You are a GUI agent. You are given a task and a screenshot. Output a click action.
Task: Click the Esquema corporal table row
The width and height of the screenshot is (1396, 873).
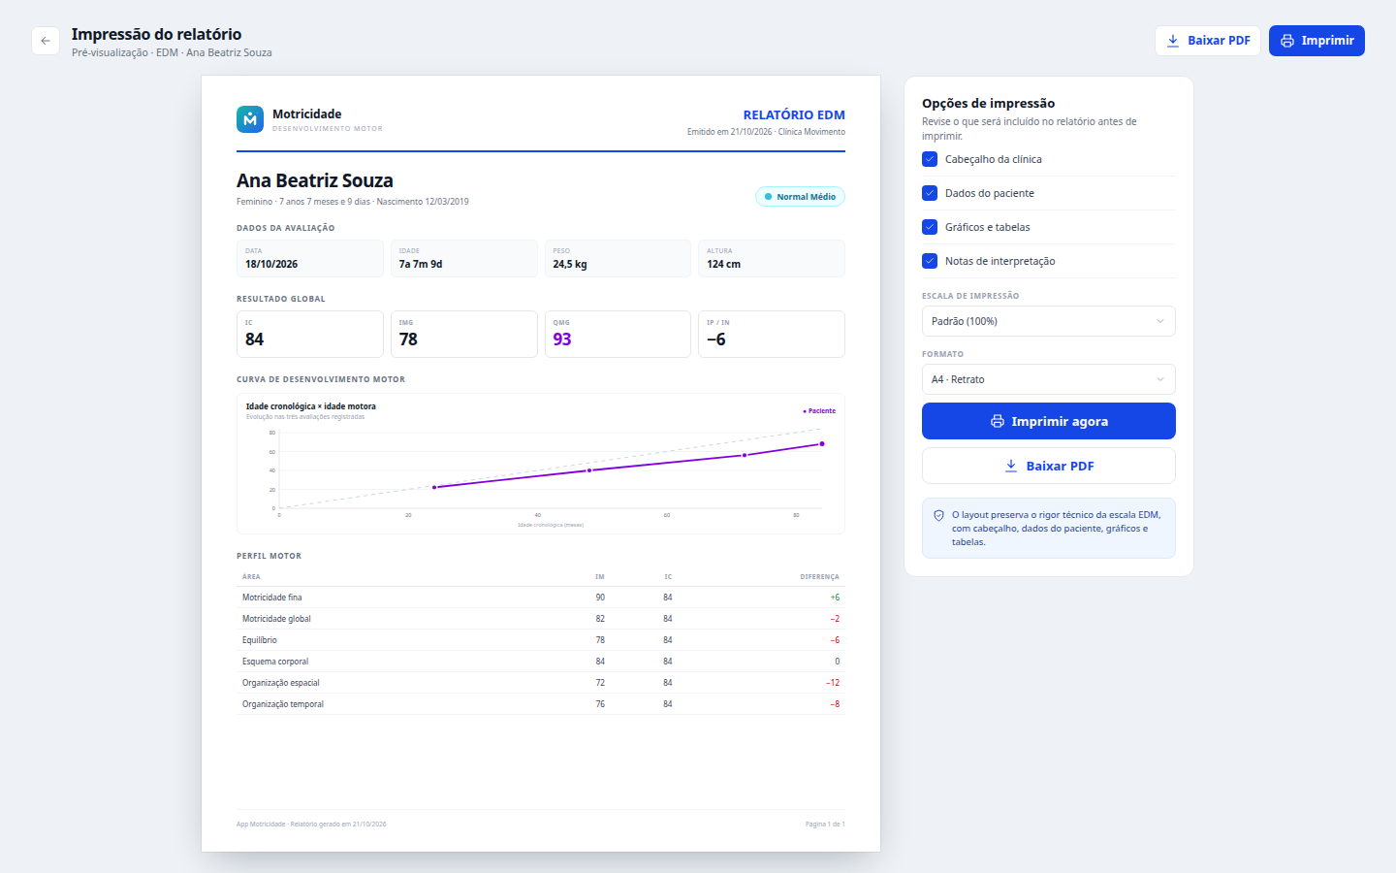point(541,662)
